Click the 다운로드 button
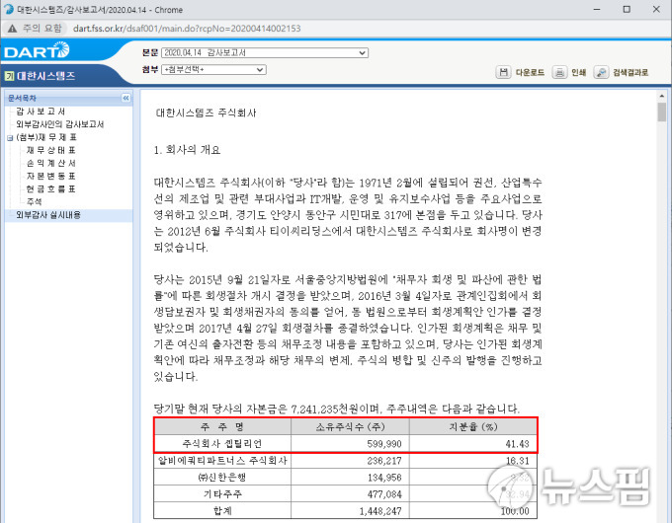Screen dimensions: 672x523 [530, 72]
